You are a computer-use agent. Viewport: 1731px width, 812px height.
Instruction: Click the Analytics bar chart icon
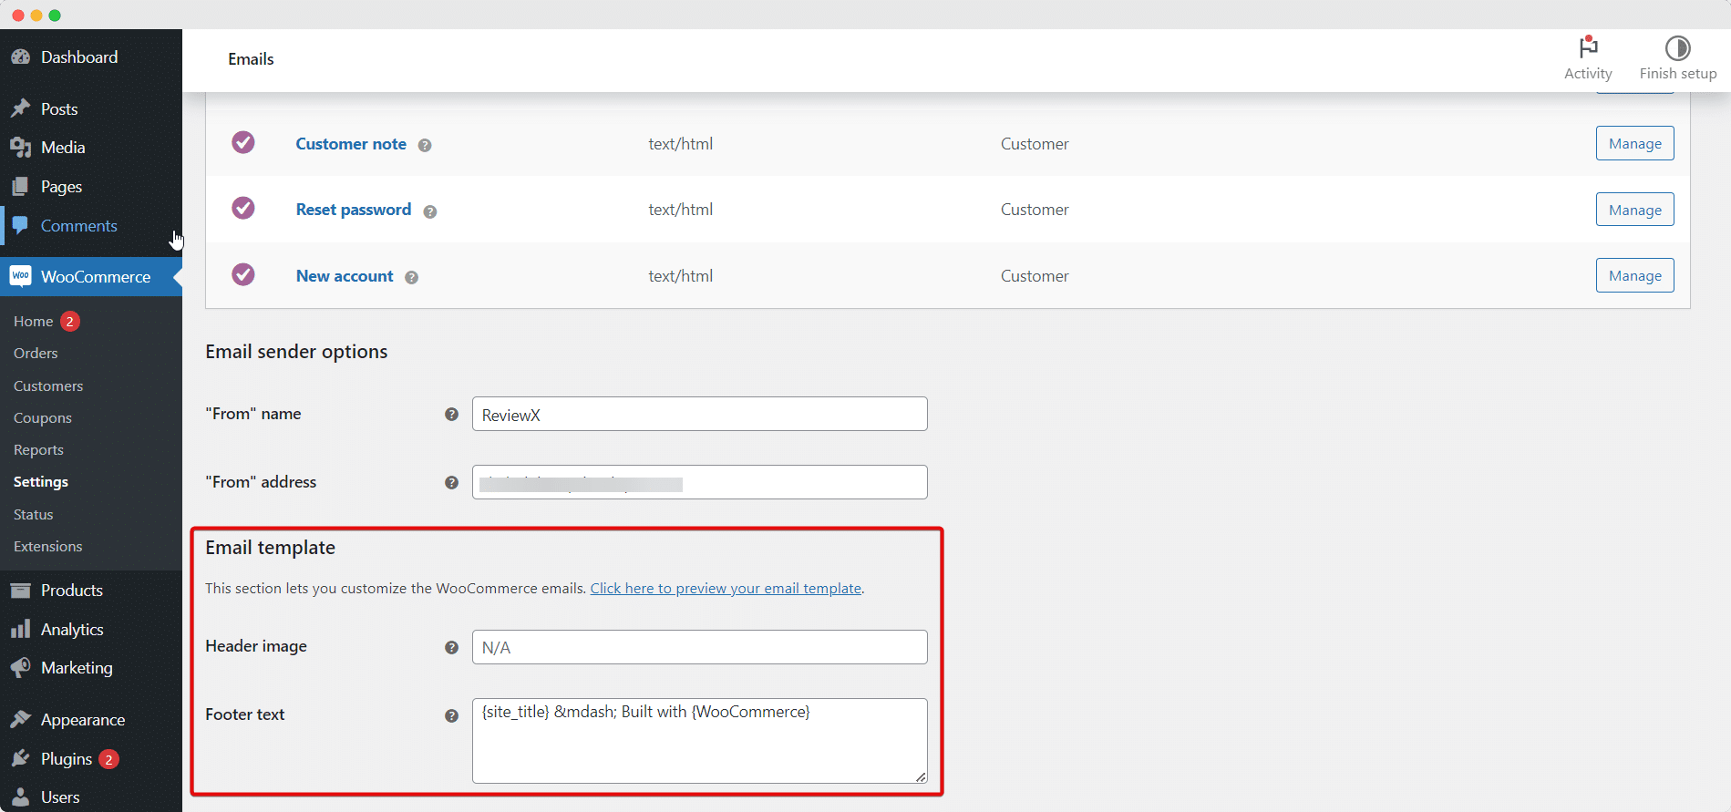pyautogui.click(x=20, y=629)
